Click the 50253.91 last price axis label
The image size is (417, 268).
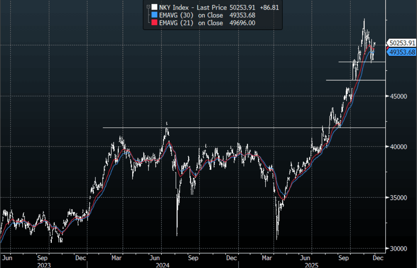coord(402,43)
